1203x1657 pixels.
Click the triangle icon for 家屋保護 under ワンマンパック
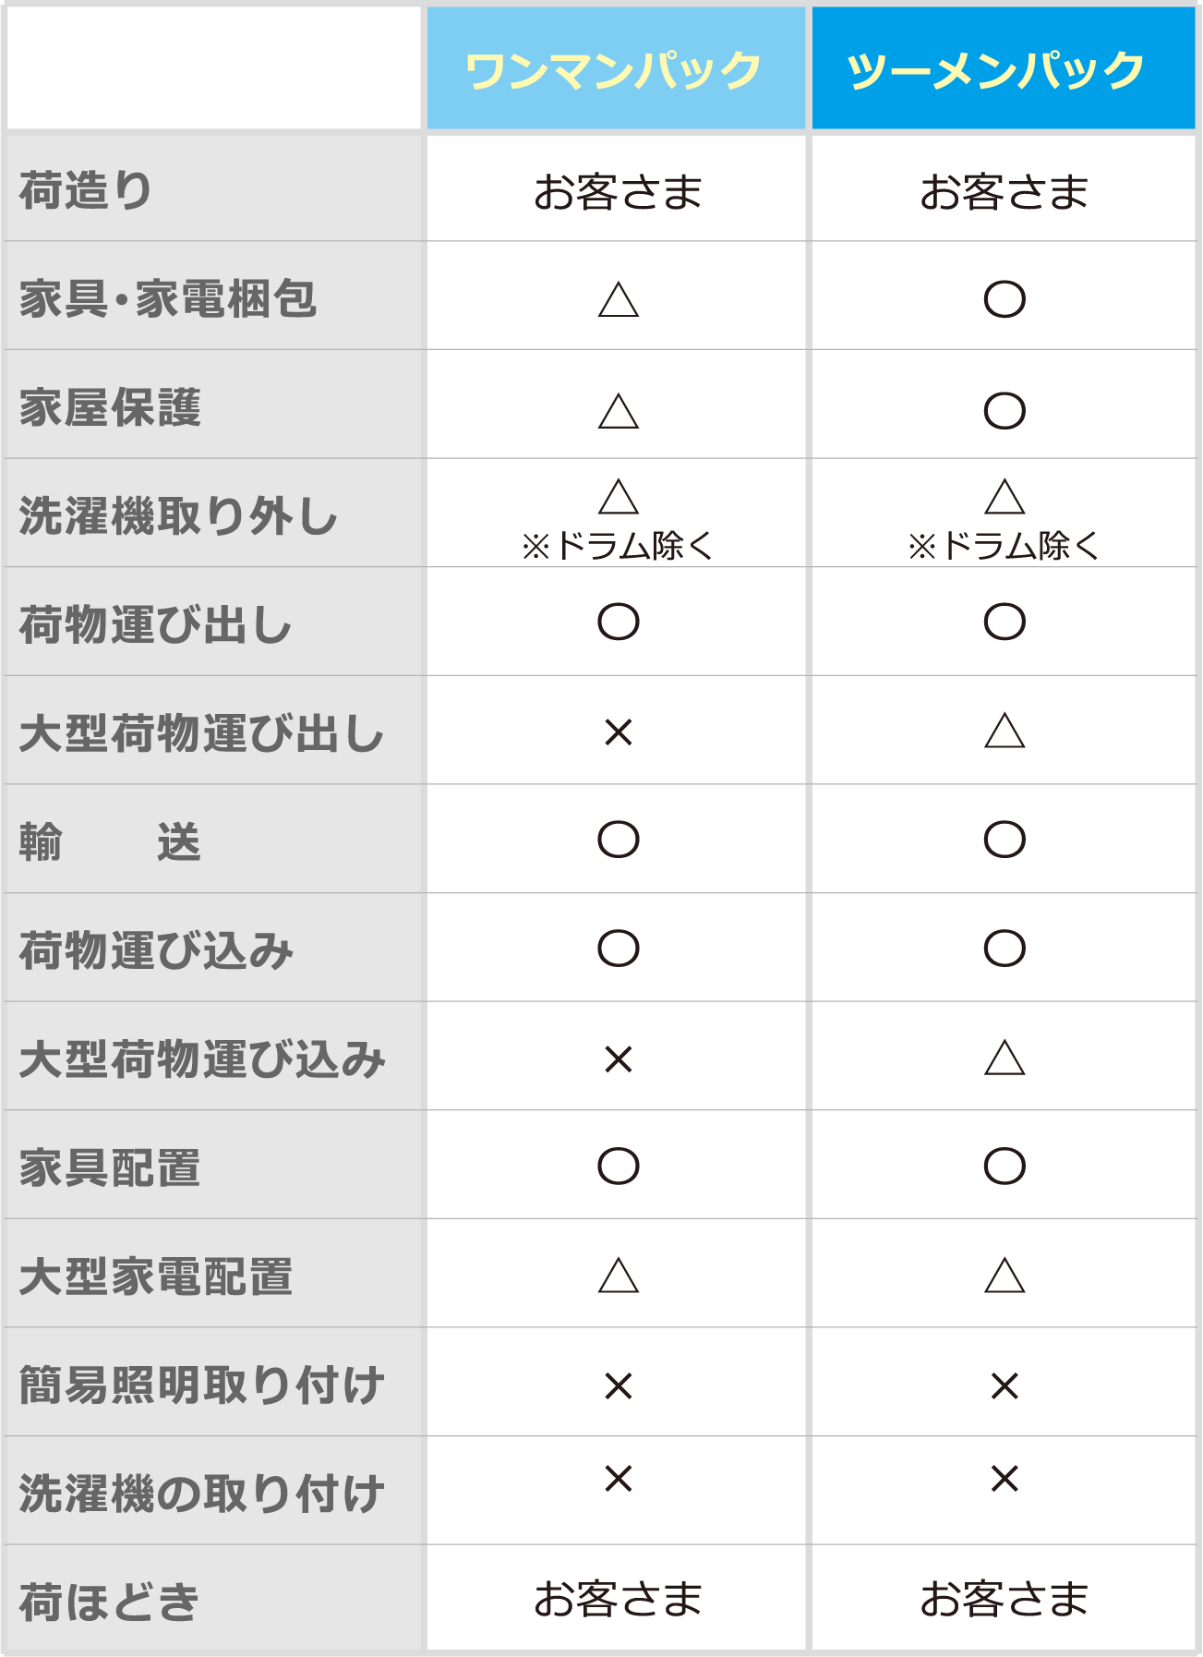point(619,410)
